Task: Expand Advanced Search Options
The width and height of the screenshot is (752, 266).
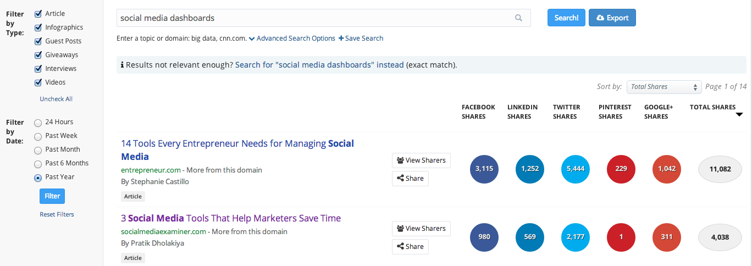Action: [x=292, y=38]
